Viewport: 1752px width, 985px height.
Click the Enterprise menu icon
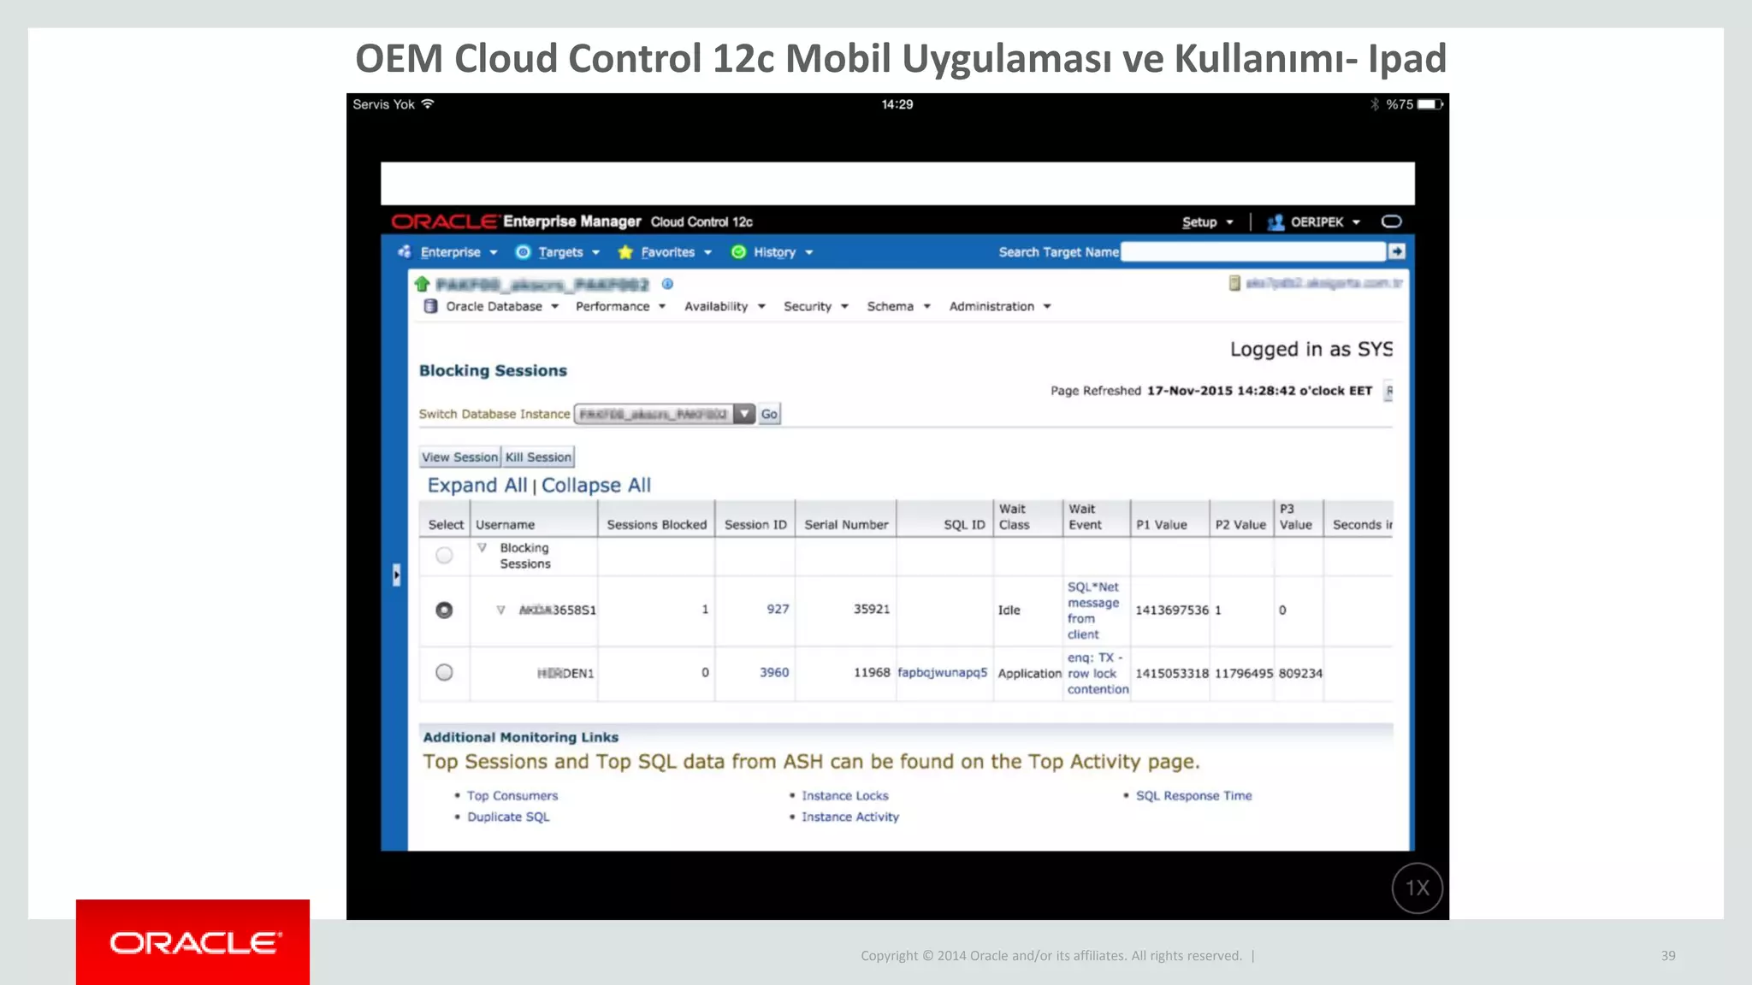tap(405, 251)
